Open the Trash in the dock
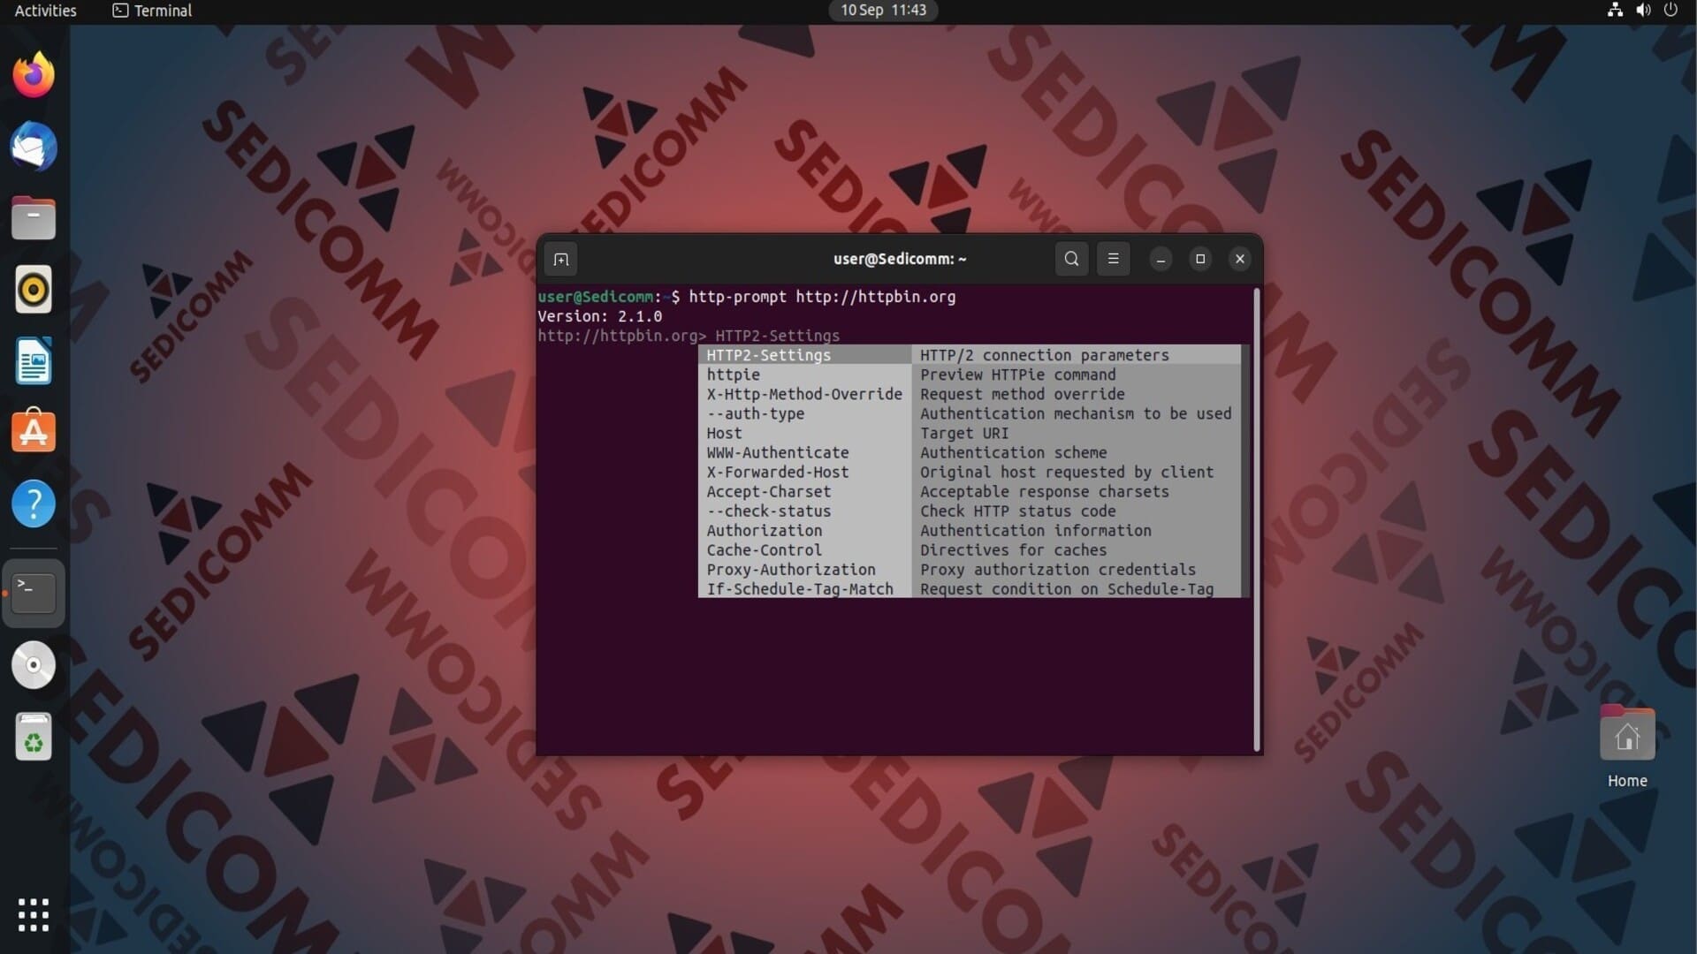 (x=34, y=737)
